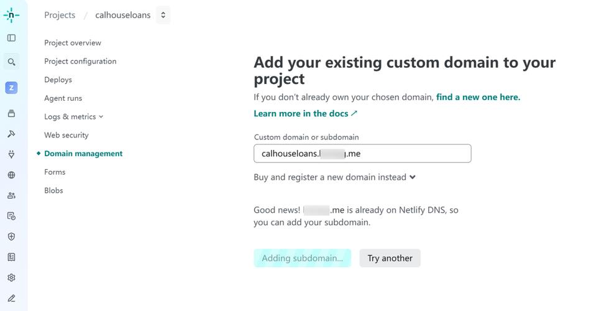604x311 pixels.
Task: Follow the find a new one here link
Action: point(478,97)
